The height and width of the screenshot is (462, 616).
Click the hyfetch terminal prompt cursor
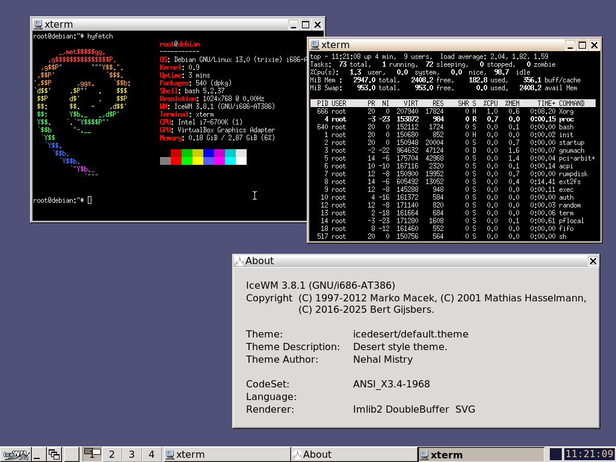click(x=90, y=200)
